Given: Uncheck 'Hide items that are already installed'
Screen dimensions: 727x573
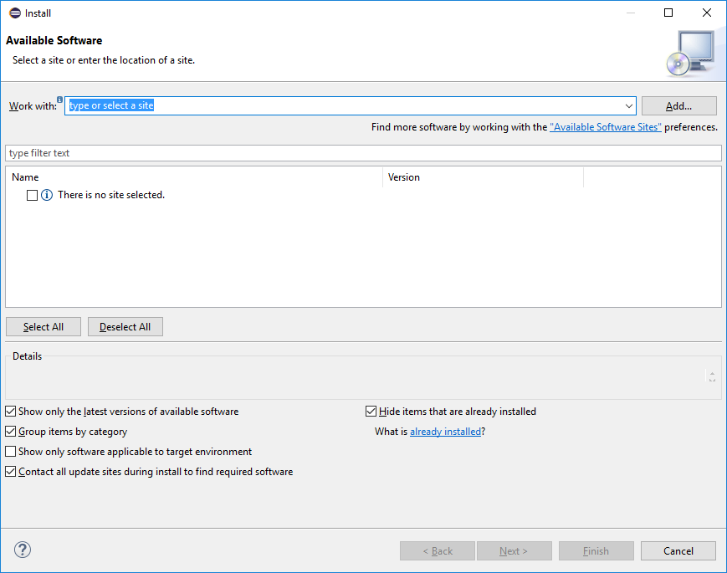Looking at the screenshot, I should click(x=371, y=411).
